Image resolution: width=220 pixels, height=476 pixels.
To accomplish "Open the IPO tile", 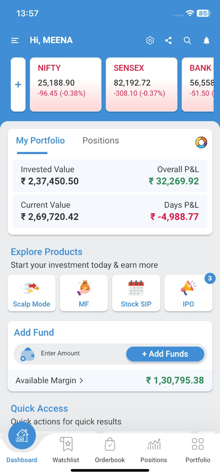I will [188, 293].
